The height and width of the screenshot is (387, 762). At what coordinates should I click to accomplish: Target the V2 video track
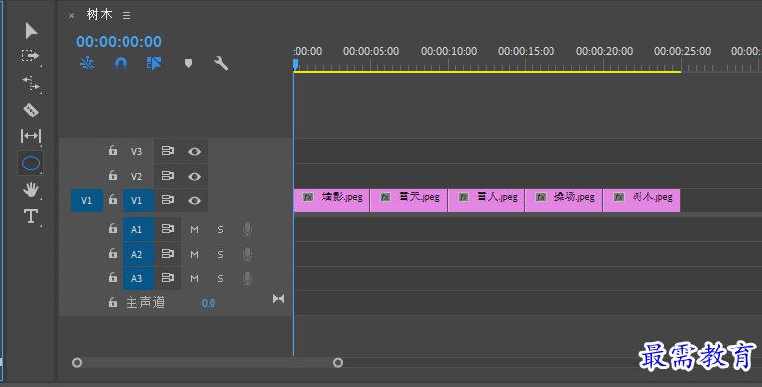click(x=137, y=176)
